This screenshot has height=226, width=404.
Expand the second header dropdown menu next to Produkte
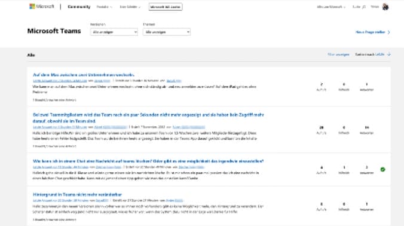[x=130, y=7]
